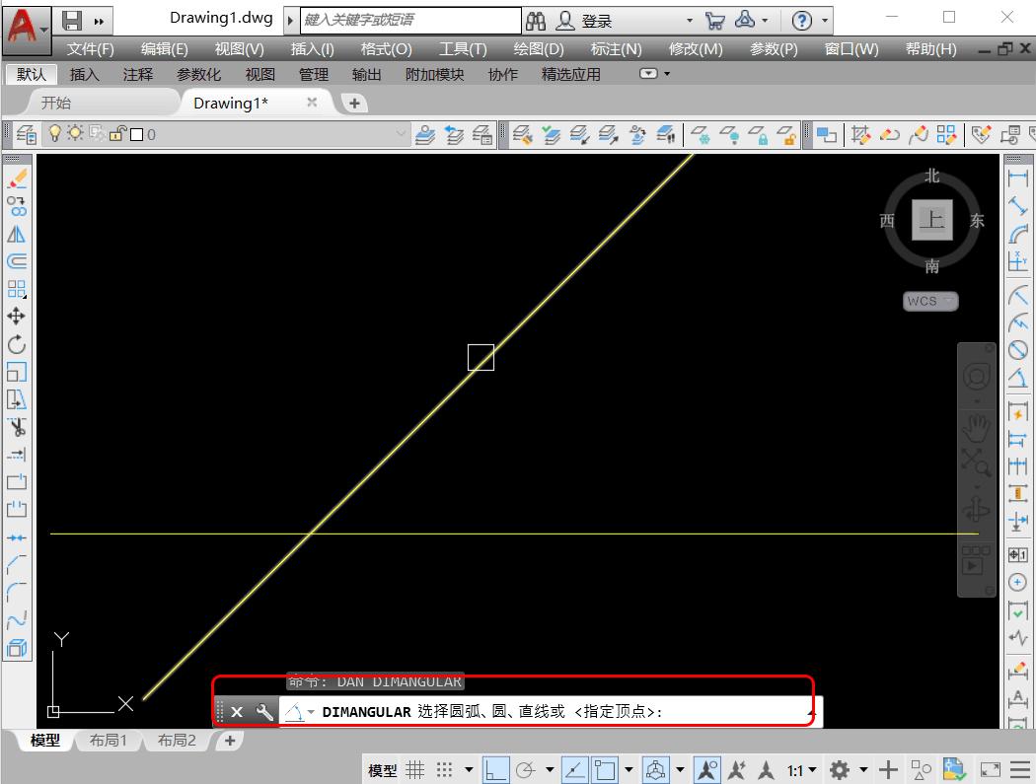
Task: Select the Move tool in left toolbar
Action: click(x=17, y=317)
